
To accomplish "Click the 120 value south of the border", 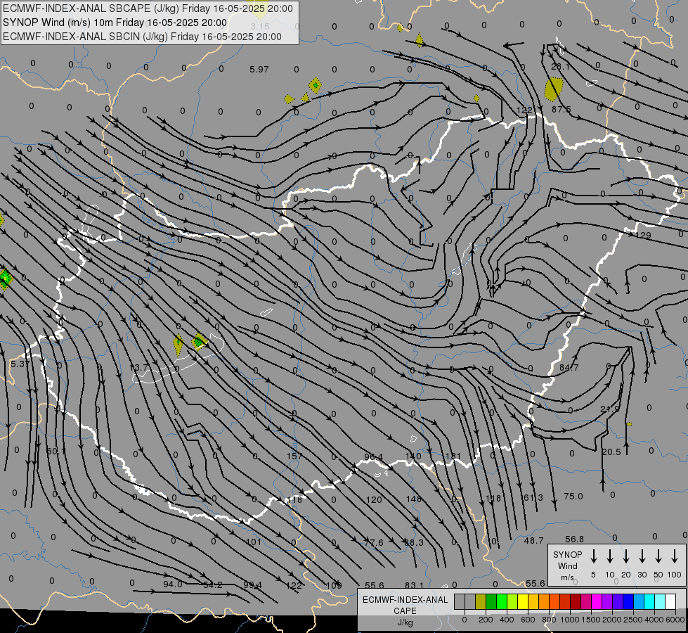I will tap(374, 499).
